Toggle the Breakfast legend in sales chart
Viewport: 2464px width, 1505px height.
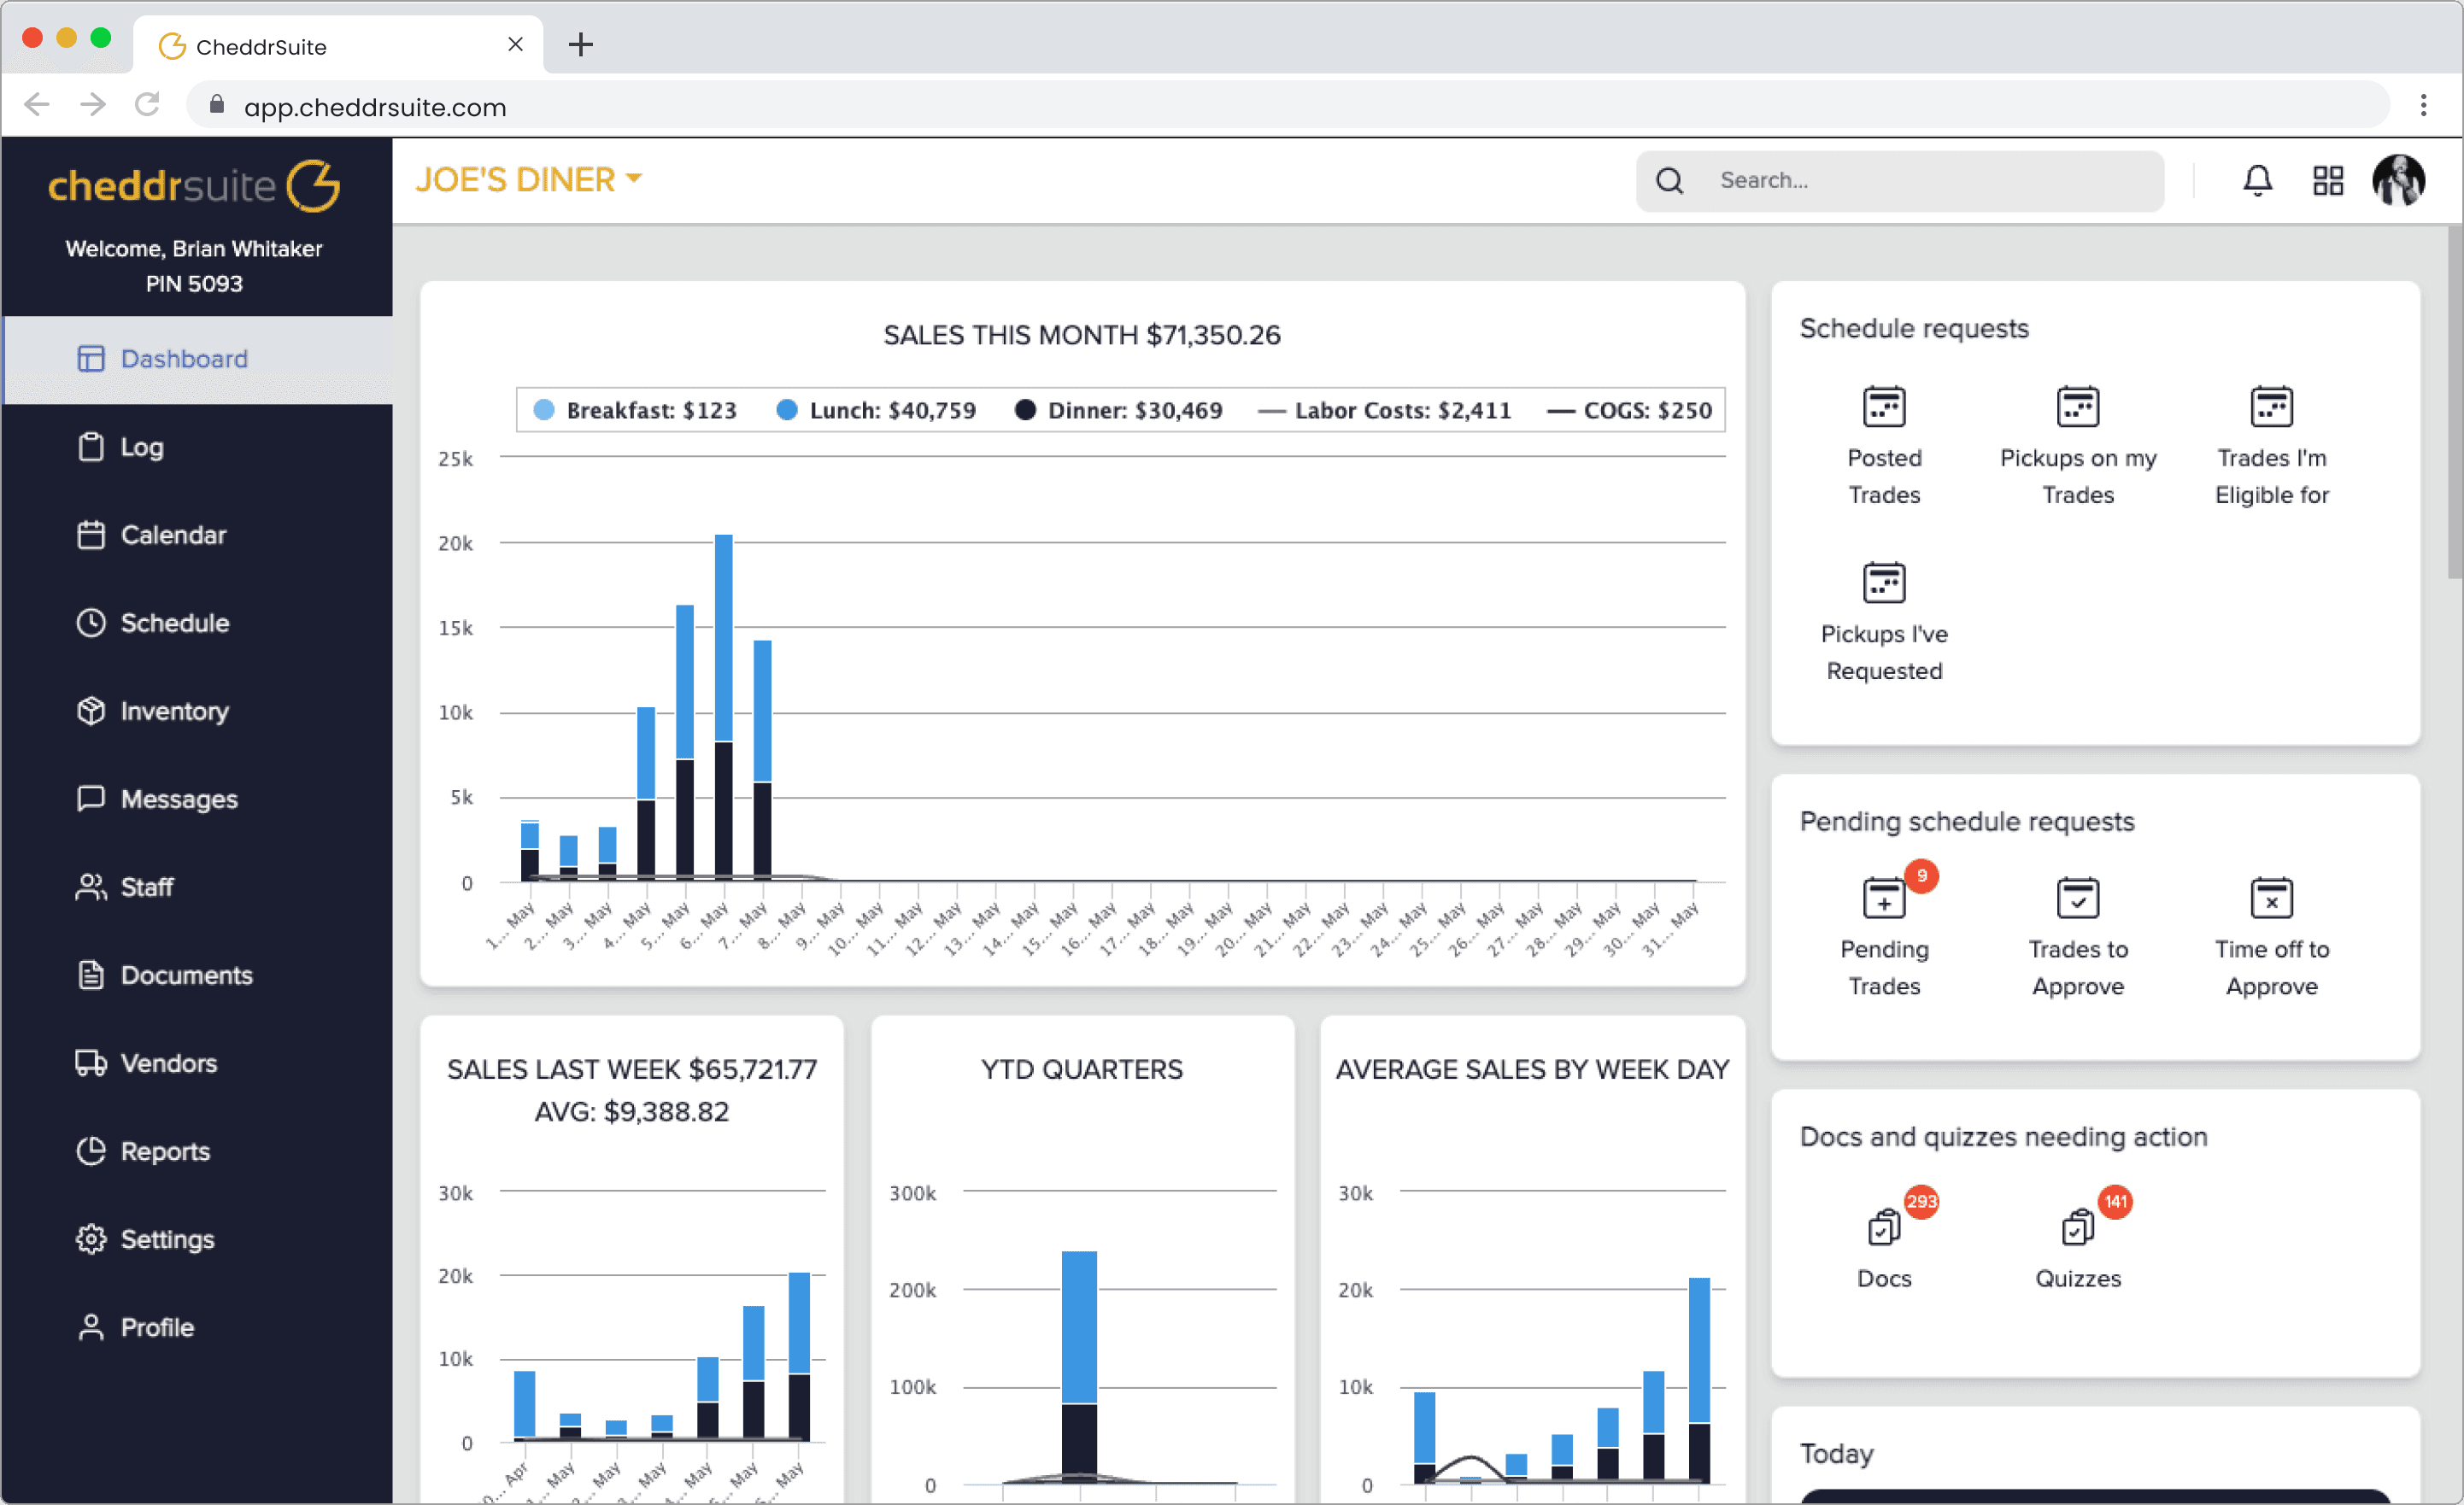tap(636, 410)
